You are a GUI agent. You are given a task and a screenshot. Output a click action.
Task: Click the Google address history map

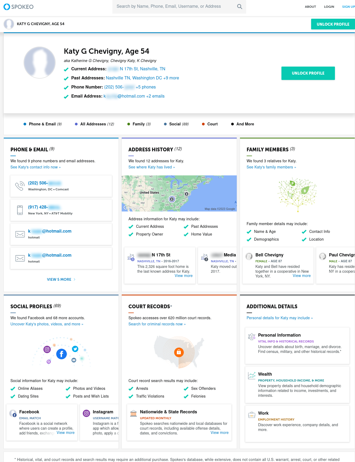pyautogui.click(x=179, y=193)
